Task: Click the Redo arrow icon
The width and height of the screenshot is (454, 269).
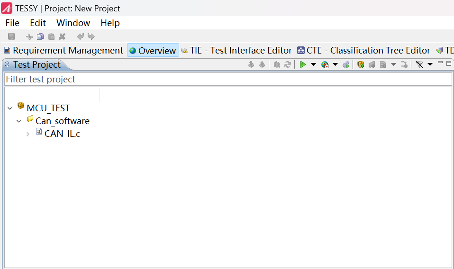Action: click(91, 36)
